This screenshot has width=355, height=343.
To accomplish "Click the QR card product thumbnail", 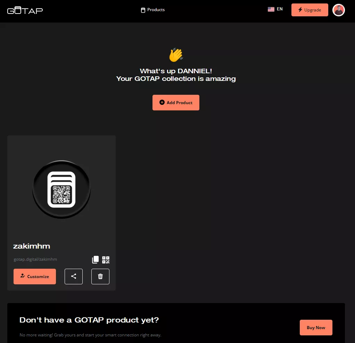I will (61, 189).
